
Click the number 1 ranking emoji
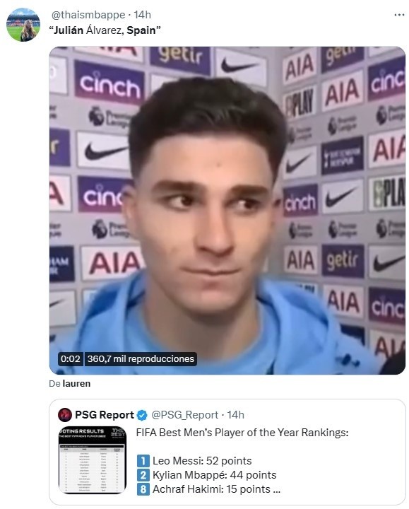pos(143,461)
